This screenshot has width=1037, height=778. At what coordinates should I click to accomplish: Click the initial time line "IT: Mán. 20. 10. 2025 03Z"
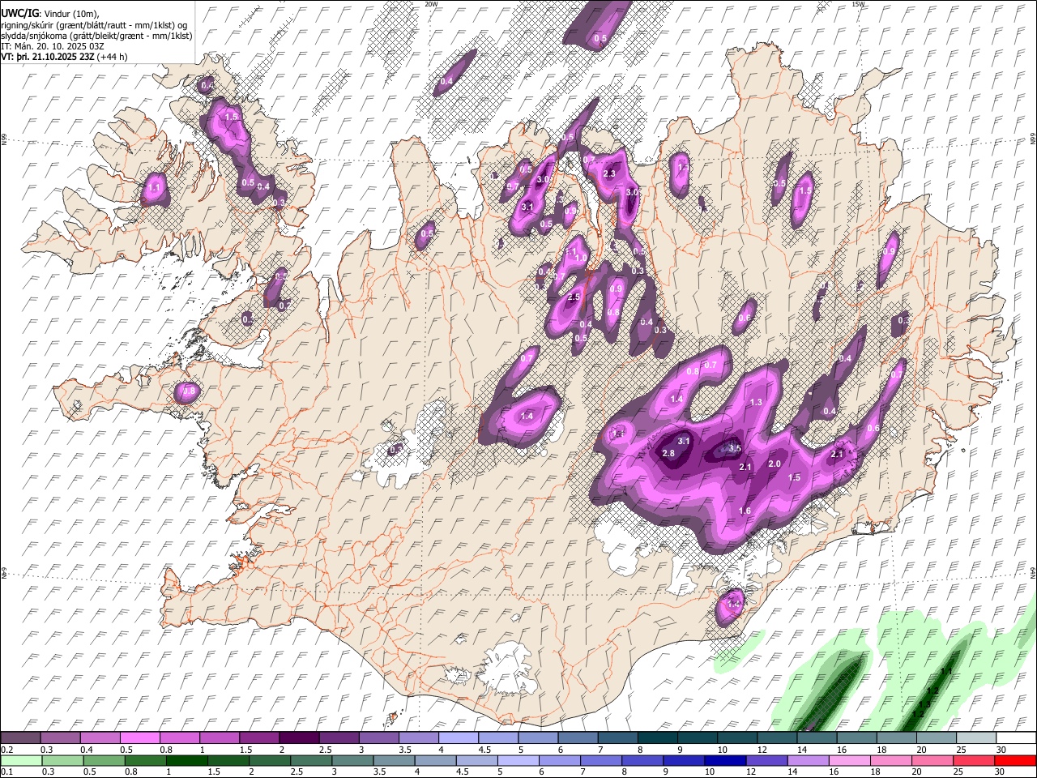[51, 46]
